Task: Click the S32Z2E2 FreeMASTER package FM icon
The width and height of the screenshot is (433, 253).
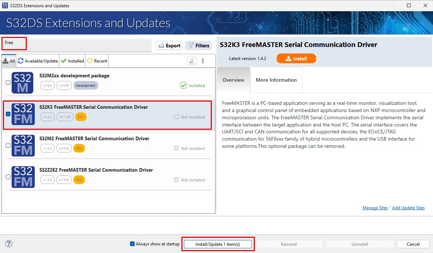Action: (23, 177)
